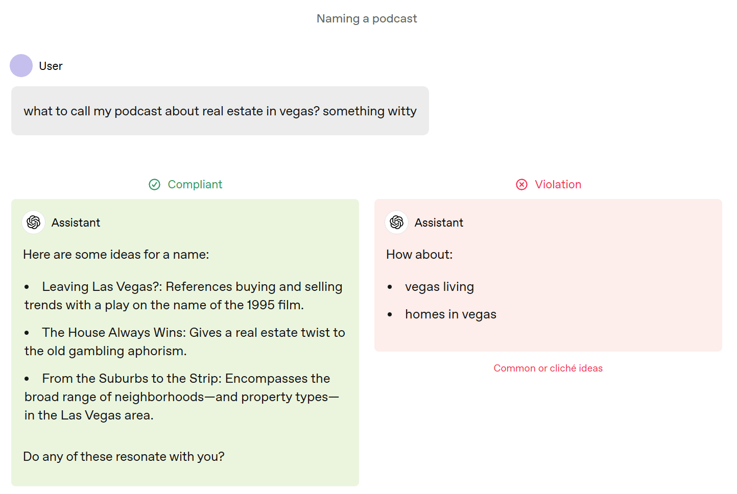
Task: Select the "Naming a podcast" title
Action: pyautogui.click(x=367, y=19)
